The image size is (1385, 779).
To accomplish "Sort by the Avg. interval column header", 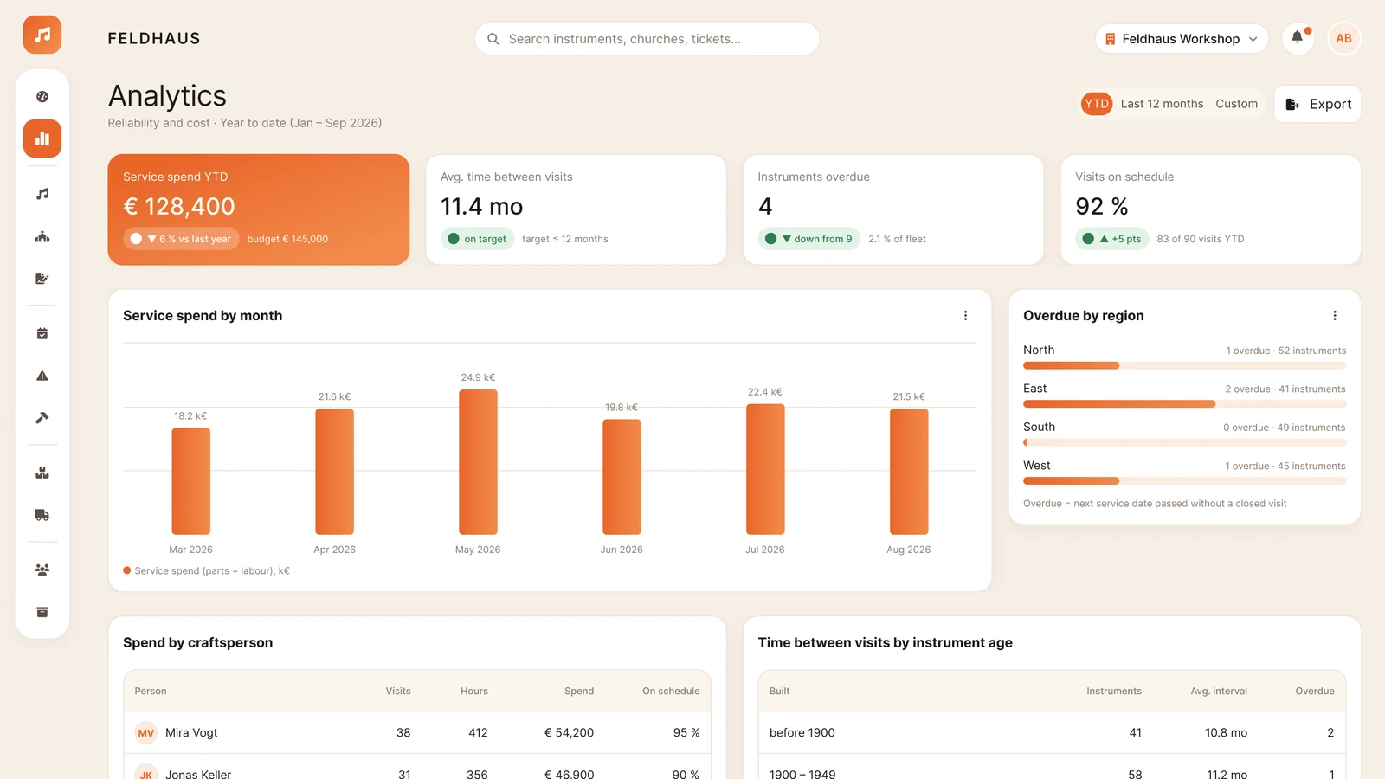I will [1219, 692].
